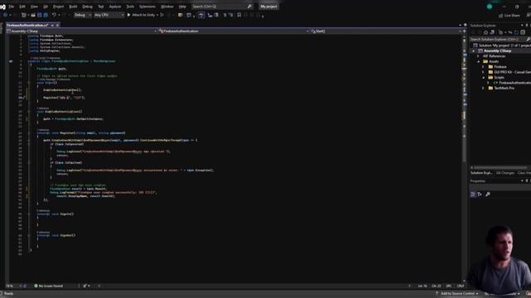Switch to the Solution Explorer bottom tab

click(481, 173)
